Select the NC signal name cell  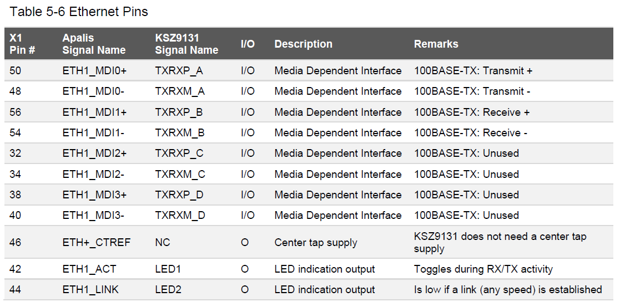click(163, 243)
